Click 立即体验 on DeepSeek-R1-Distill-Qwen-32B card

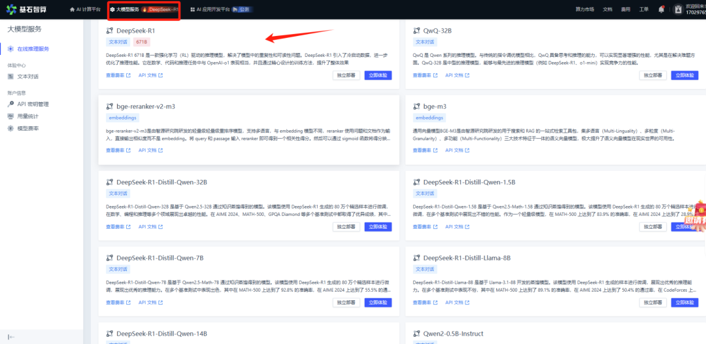[378, 226]
